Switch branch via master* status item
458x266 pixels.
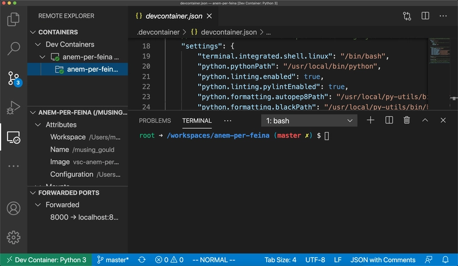pos(113,260)
